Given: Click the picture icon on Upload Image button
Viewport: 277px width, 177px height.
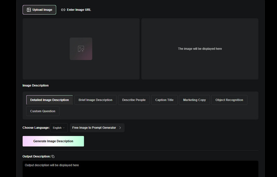Looking at the screenshot, I should click(x=29, y=10).
